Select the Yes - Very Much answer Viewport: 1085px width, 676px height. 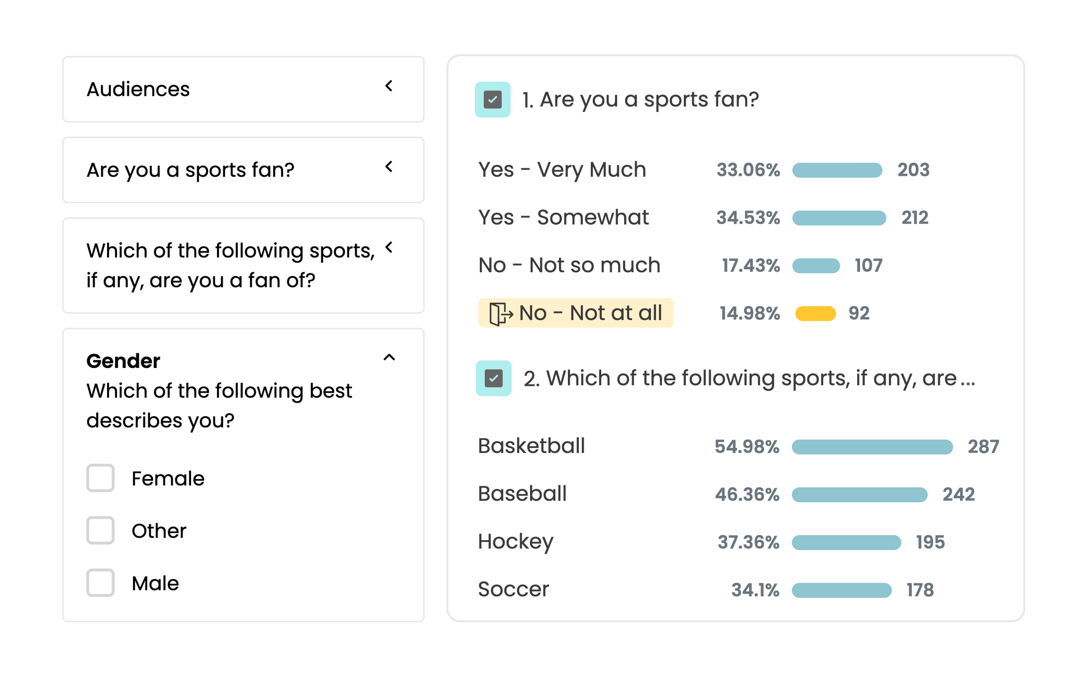(x=562, y=170)
